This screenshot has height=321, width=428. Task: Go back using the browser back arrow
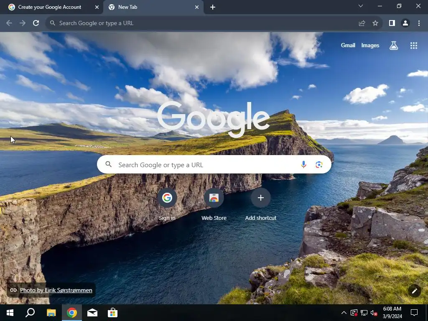click(9, 23)
